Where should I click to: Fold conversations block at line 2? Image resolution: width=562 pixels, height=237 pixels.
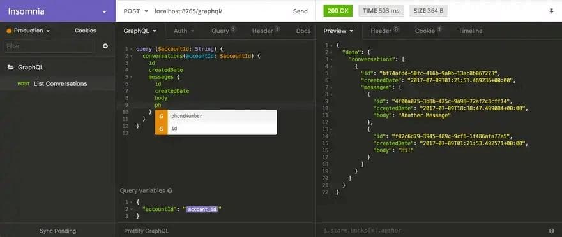[132, 56]
